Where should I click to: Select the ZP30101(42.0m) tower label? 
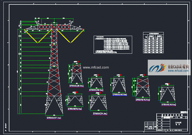click(x=119, y=95)
